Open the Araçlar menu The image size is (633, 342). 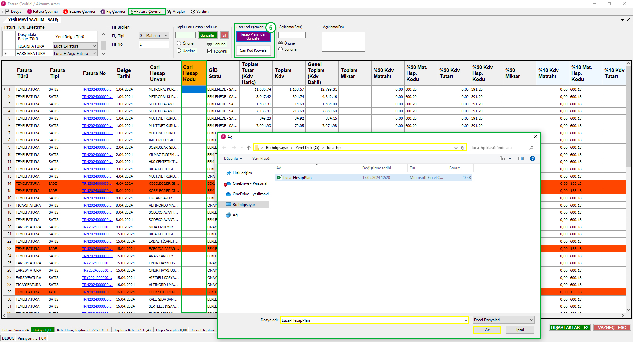176,12
